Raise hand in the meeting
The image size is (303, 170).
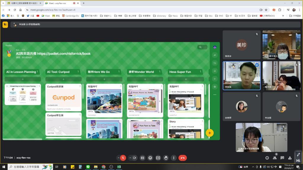click(x=166, y=158)
